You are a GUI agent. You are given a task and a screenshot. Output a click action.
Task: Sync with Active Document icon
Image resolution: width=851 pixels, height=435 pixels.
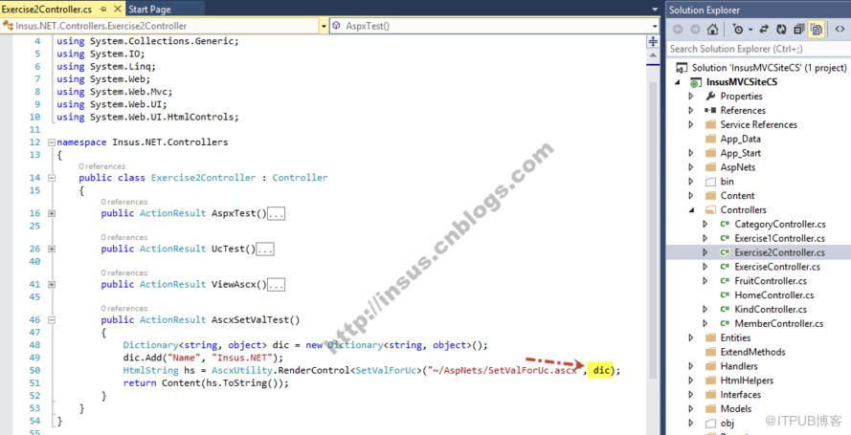(764, 30)
